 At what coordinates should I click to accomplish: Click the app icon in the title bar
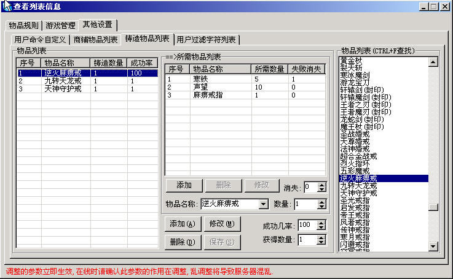[7, 6]
